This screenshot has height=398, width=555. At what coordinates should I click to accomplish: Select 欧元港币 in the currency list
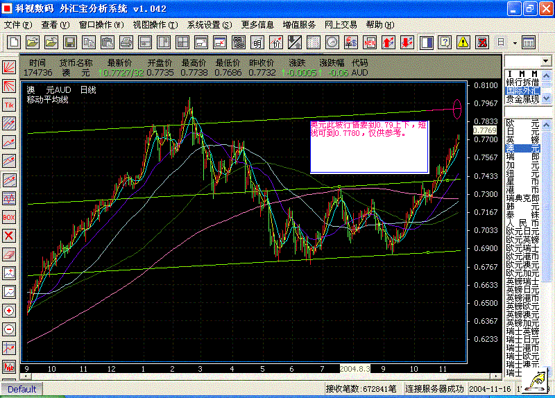(x=522, y=257)
